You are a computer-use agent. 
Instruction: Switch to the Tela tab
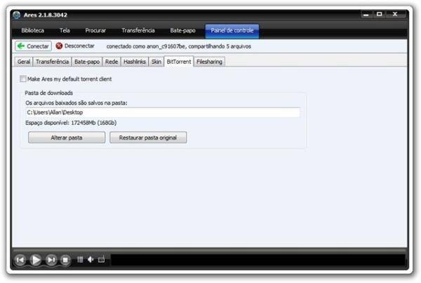pyautogui.click(x=65, y=30)
